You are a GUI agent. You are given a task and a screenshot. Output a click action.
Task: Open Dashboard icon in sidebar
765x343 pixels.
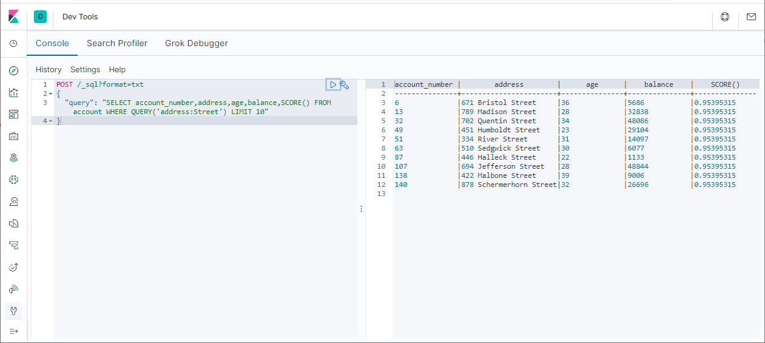[13, 115]
